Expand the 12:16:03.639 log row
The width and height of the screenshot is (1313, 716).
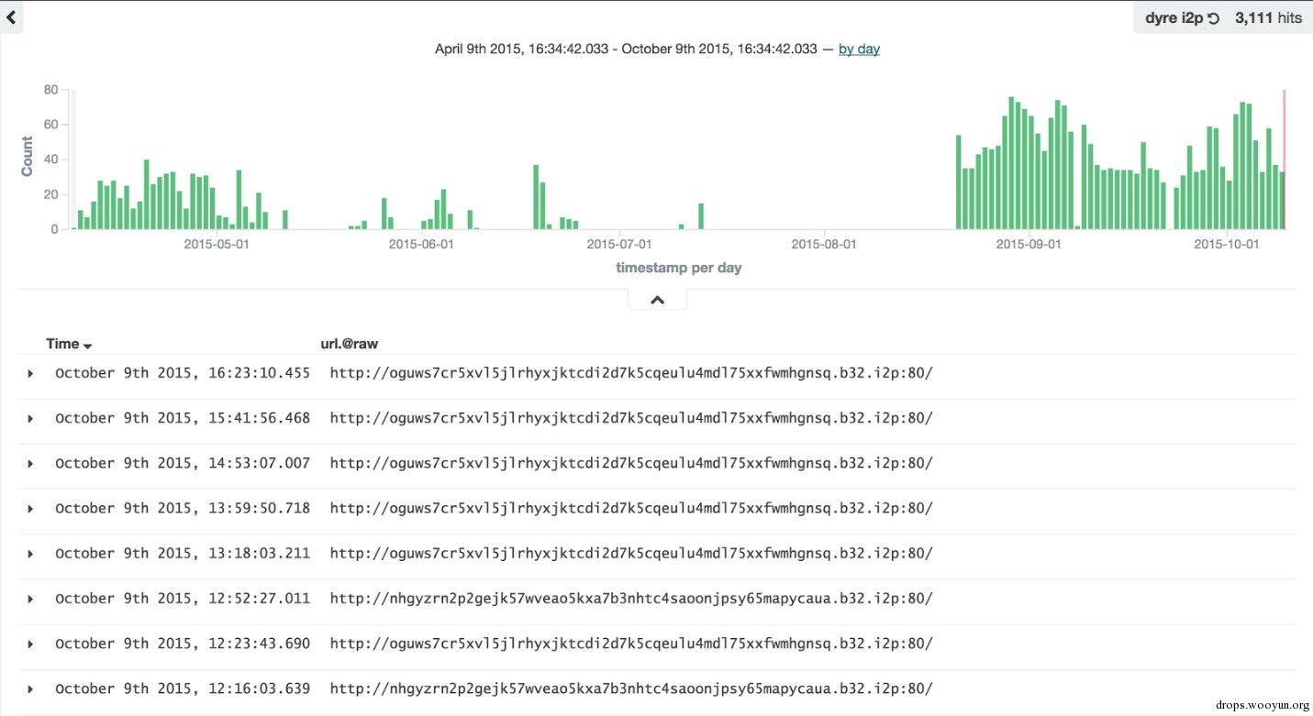coord(30,689)
